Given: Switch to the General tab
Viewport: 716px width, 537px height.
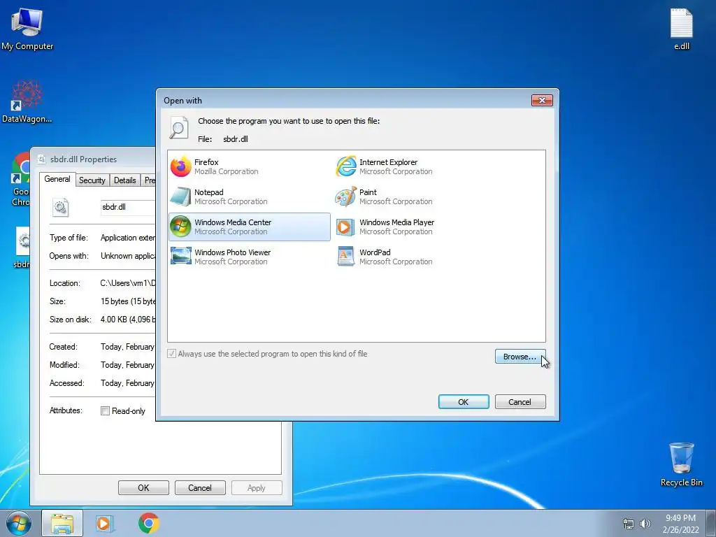Looking at the screenshot, I should 57,179.
